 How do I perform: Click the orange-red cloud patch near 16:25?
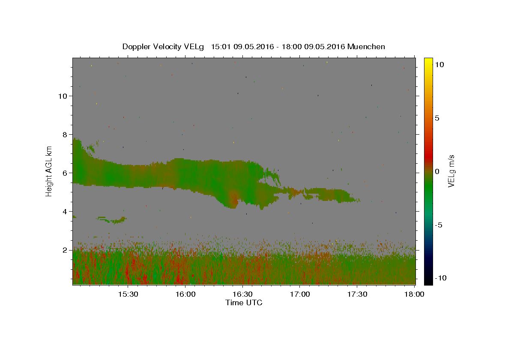point(233,199)
